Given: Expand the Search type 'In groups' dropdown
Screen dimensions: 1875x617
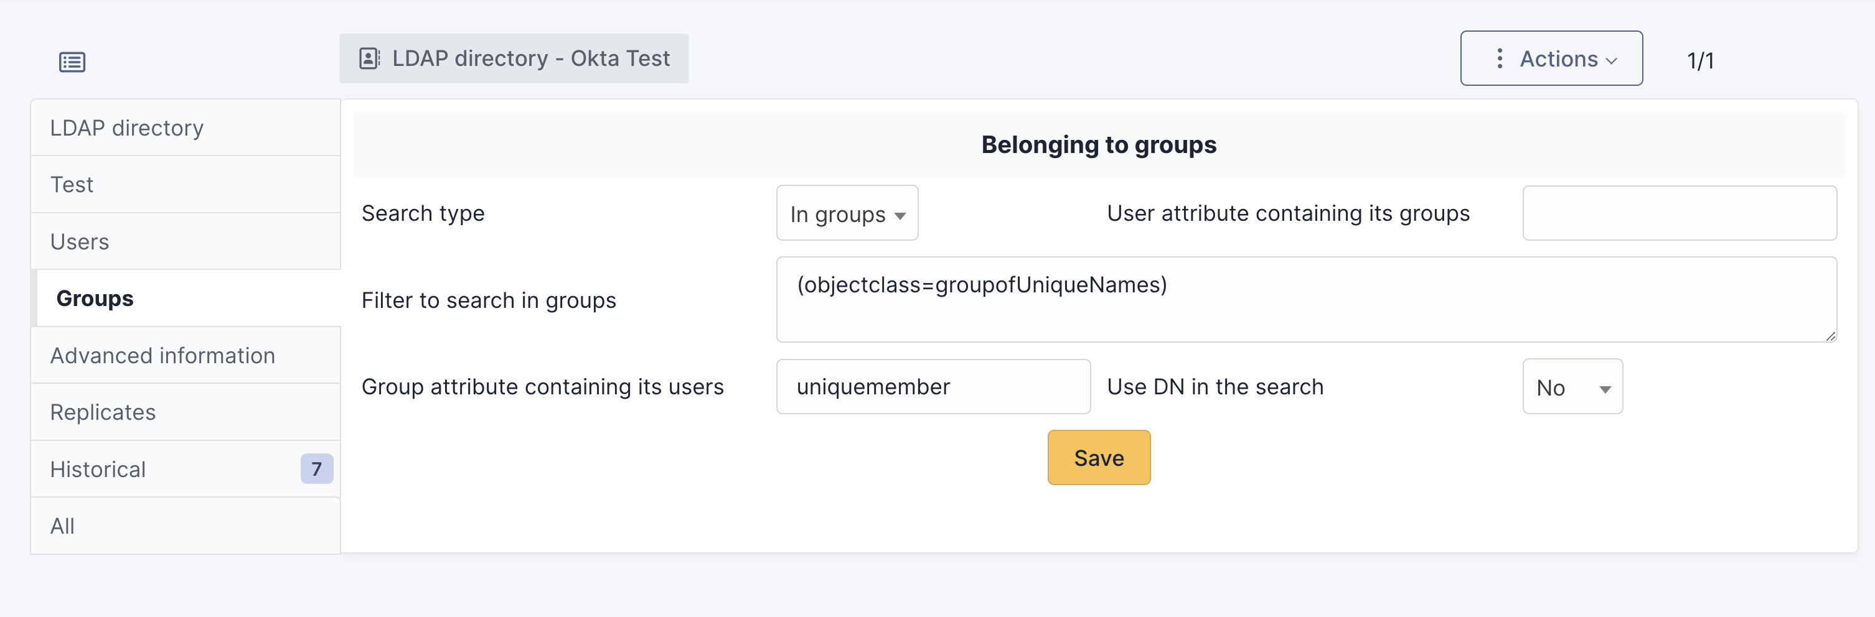Looking at the screenshot, I should point(847,214).
